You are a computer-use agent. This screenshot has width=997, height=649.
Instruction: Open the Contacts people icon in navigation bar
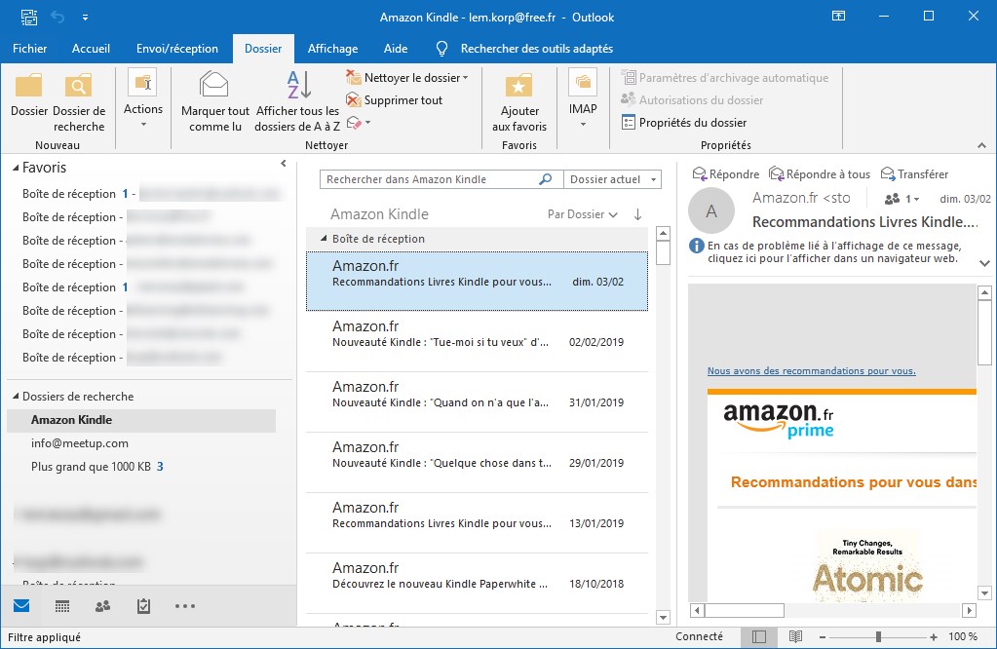tap(102, 606)
